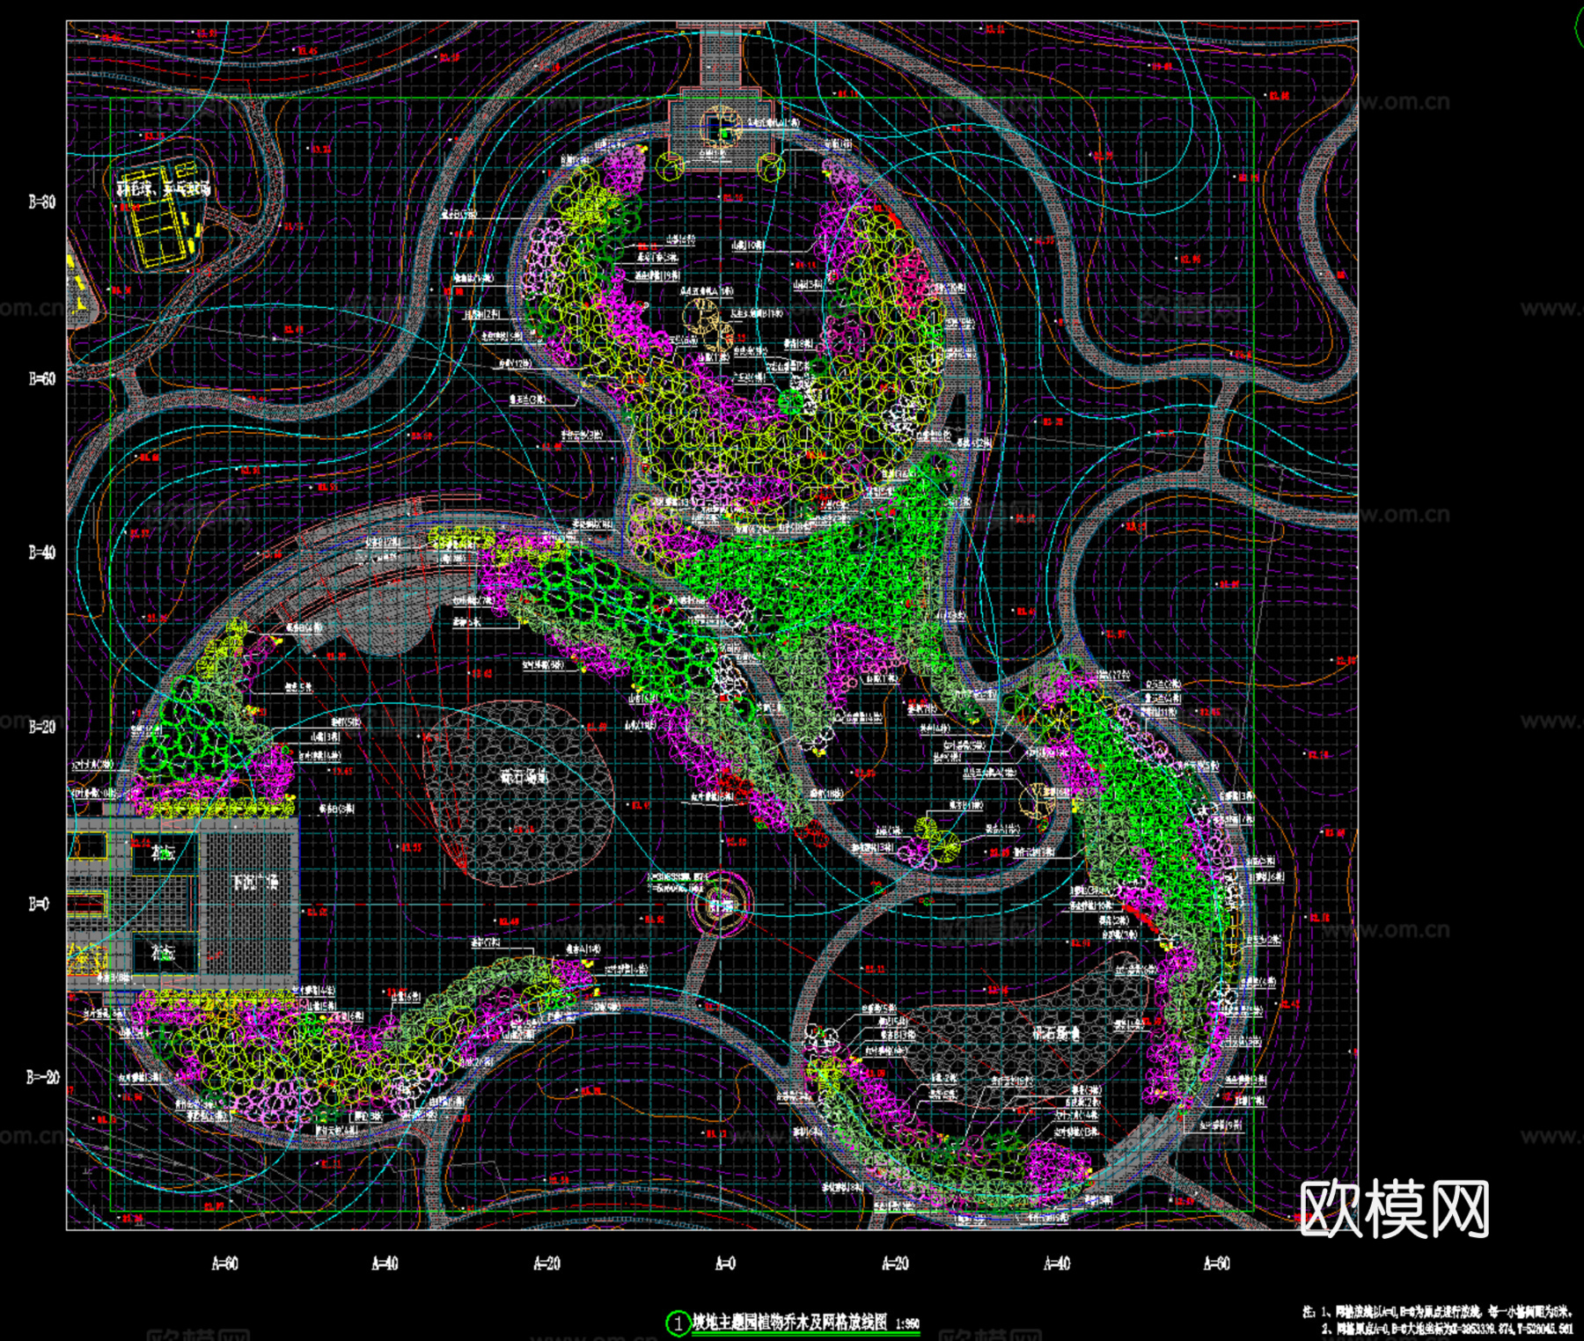The image size is (1584, 1341).
Task: Click the circular magenta plaza symbol near A=0
Action: coord(721,904)
